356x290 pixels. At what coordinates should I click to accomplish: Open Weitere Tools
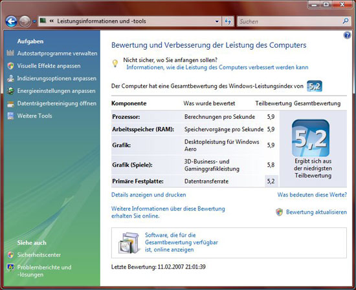tap(34, 116)
